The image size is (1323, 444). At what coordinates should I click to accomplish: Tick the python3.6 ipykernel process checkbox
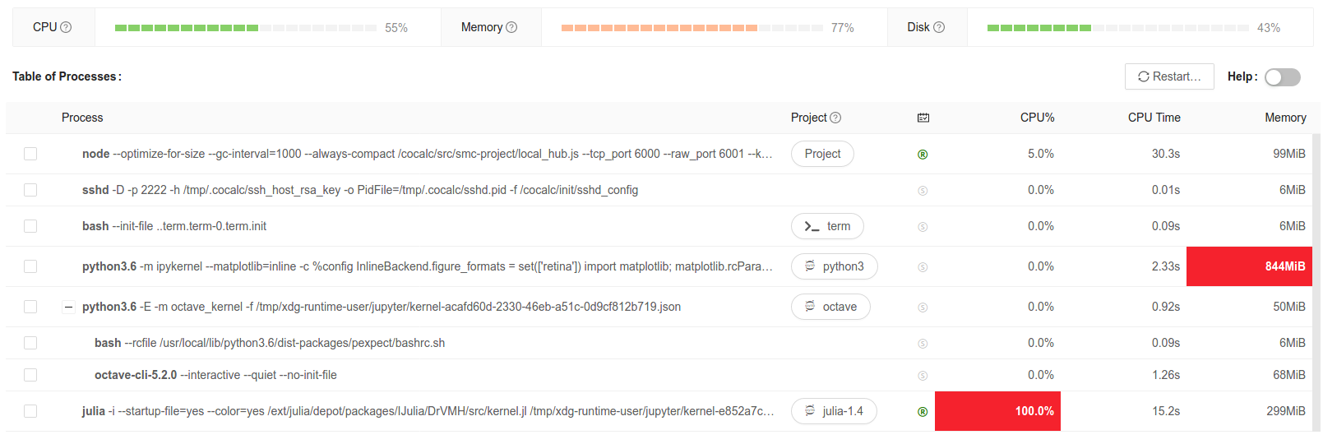tap(30, 266)
